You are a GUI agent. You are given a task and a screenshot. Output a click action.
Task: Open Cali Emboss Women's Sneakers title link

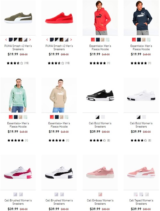[100, 202]
